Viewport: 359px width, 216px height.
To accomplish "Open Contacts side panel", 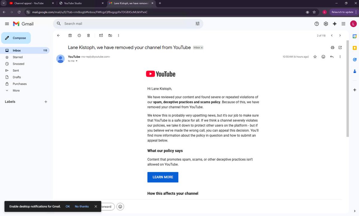I will coord(355,71).
